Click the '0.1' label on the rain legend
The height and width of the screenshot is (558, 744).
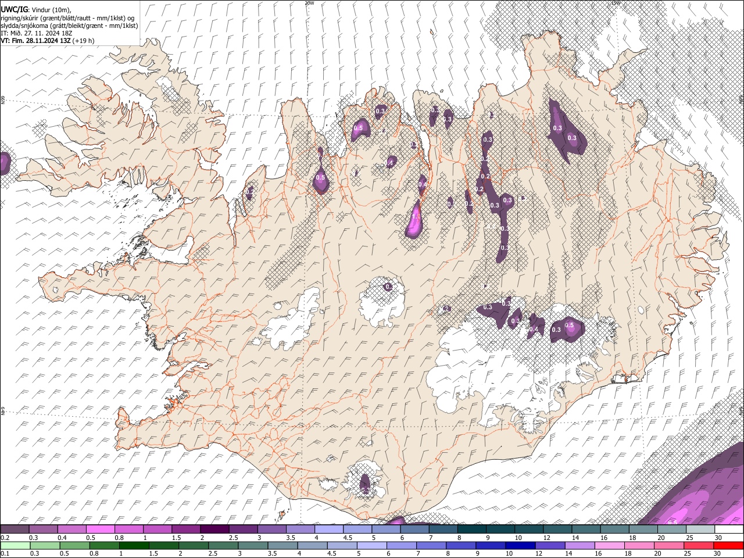click(5, 553)
